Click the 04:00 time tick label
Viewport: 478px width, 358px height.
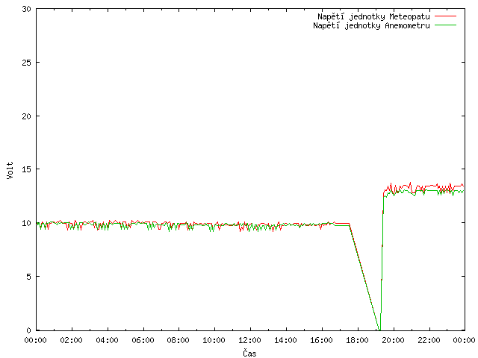[x=108, y=340]
